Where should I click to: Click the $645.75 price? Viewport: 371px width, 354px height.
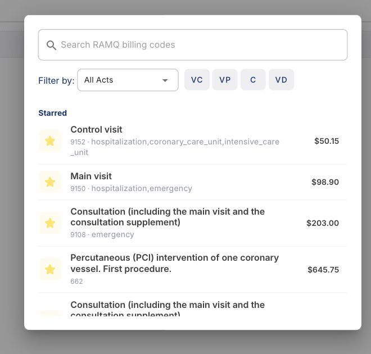click(x=323, y=270)
